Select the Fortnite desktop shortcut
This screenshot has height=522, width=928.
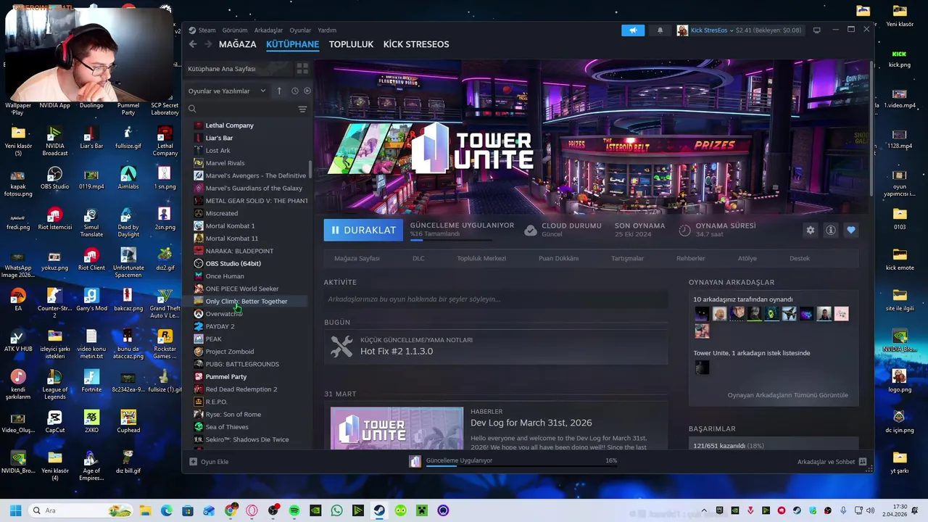91,381
